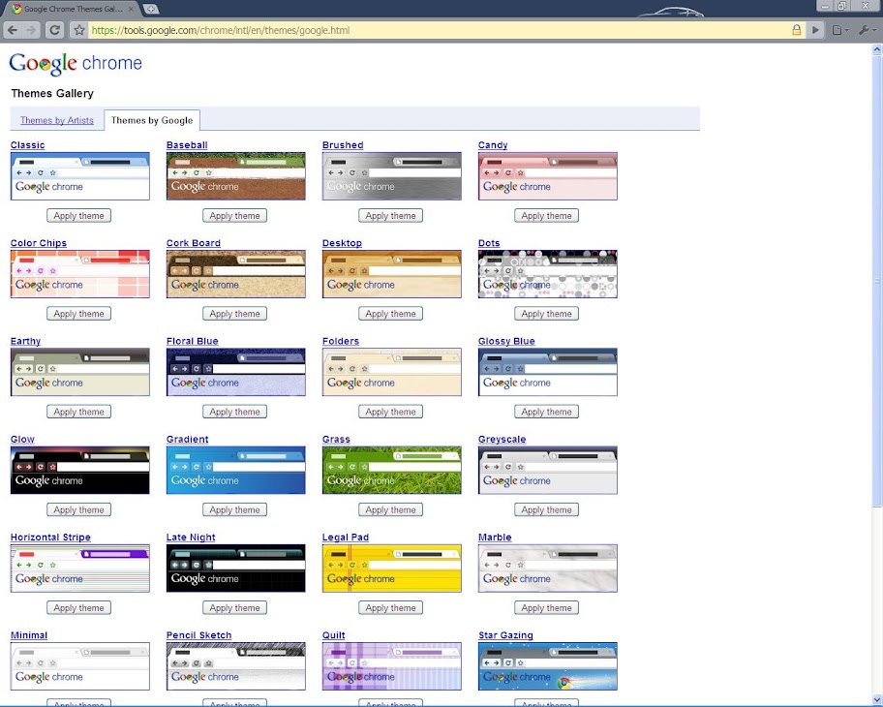Apply the Greyscale theme

pyautogui.click(x=546, y=509)
